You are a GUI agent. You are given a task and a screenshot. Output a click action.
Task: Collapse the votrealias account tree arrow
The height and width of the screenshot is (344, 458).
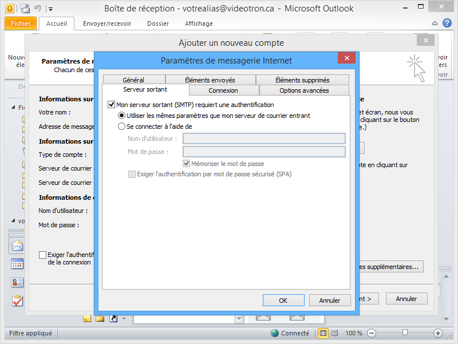[x=13, y=221]
